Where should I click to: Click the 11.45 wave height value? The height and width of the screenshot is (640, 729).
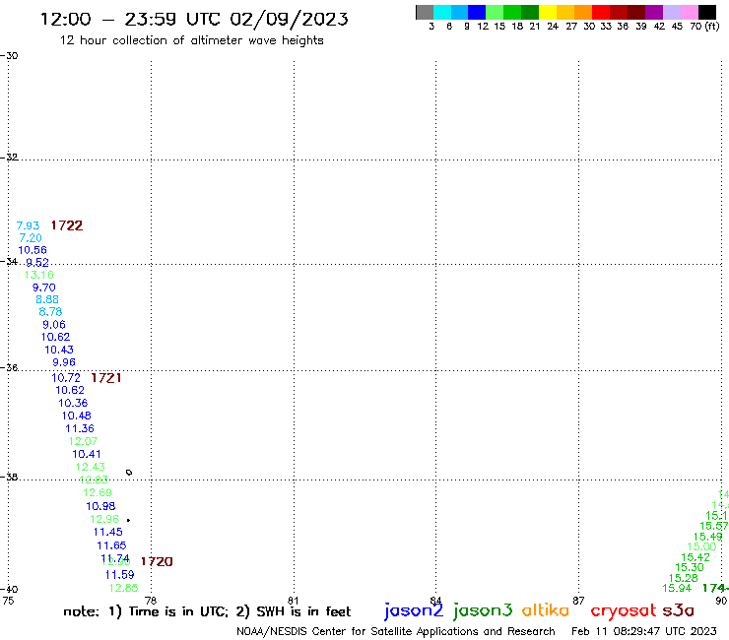tap(107, 533)
